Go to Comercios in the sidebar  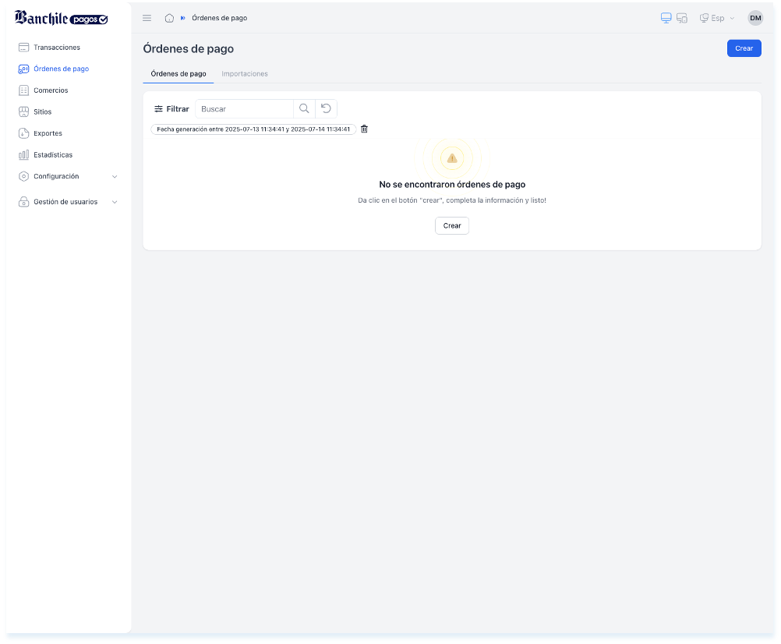click(51, 90)
